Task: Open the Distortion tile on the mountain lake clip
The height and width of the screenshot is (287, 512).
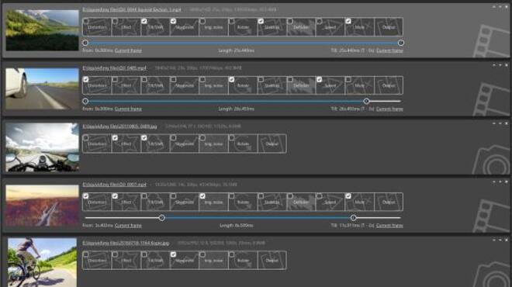Action: click(x=97, y=27)
